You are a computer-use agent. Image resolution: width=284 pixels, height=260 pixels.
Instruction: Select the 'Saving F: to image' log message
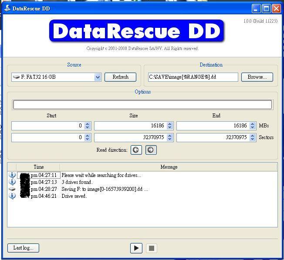tap(105, 189)
